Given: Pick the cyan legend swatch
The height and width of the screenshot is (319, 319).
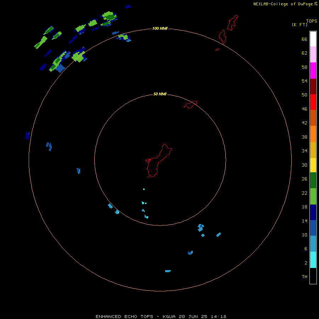Looking at the screenshot, I should tap(313, 260).
